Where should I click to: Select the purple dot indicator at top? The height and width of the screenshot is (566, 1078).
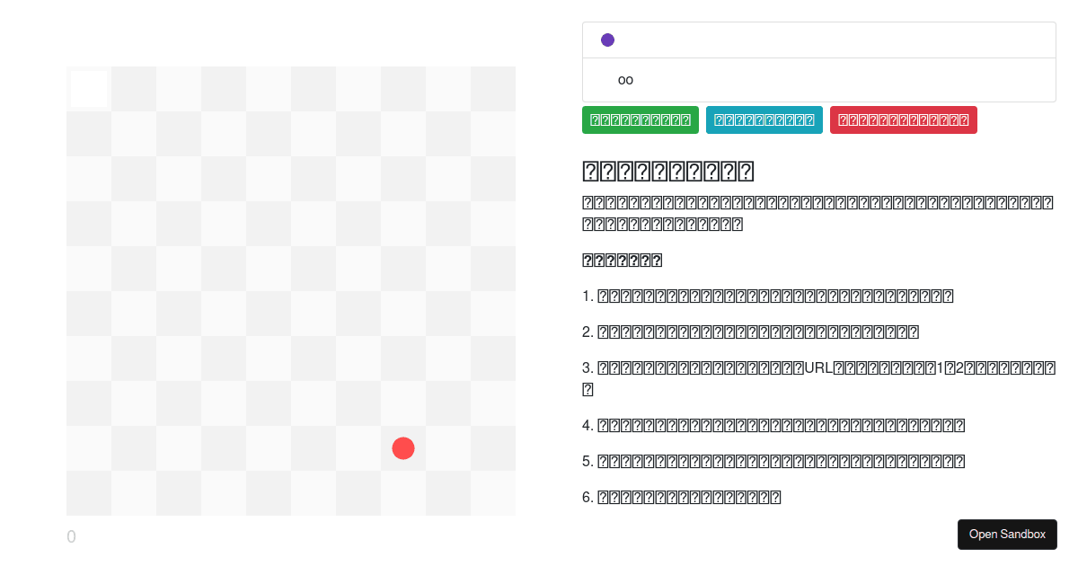tap(607, 39)
